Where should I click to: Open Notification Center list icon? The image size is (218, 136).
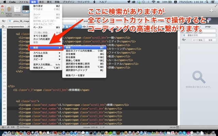coord(213,2)
